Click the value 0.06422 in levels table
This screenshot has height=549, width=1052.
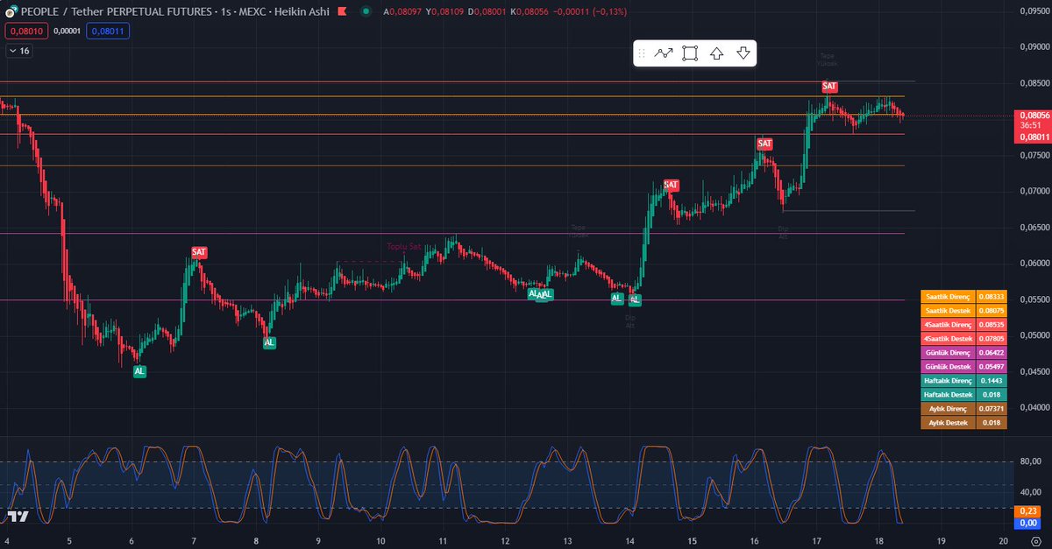click(x=992, y=352)
